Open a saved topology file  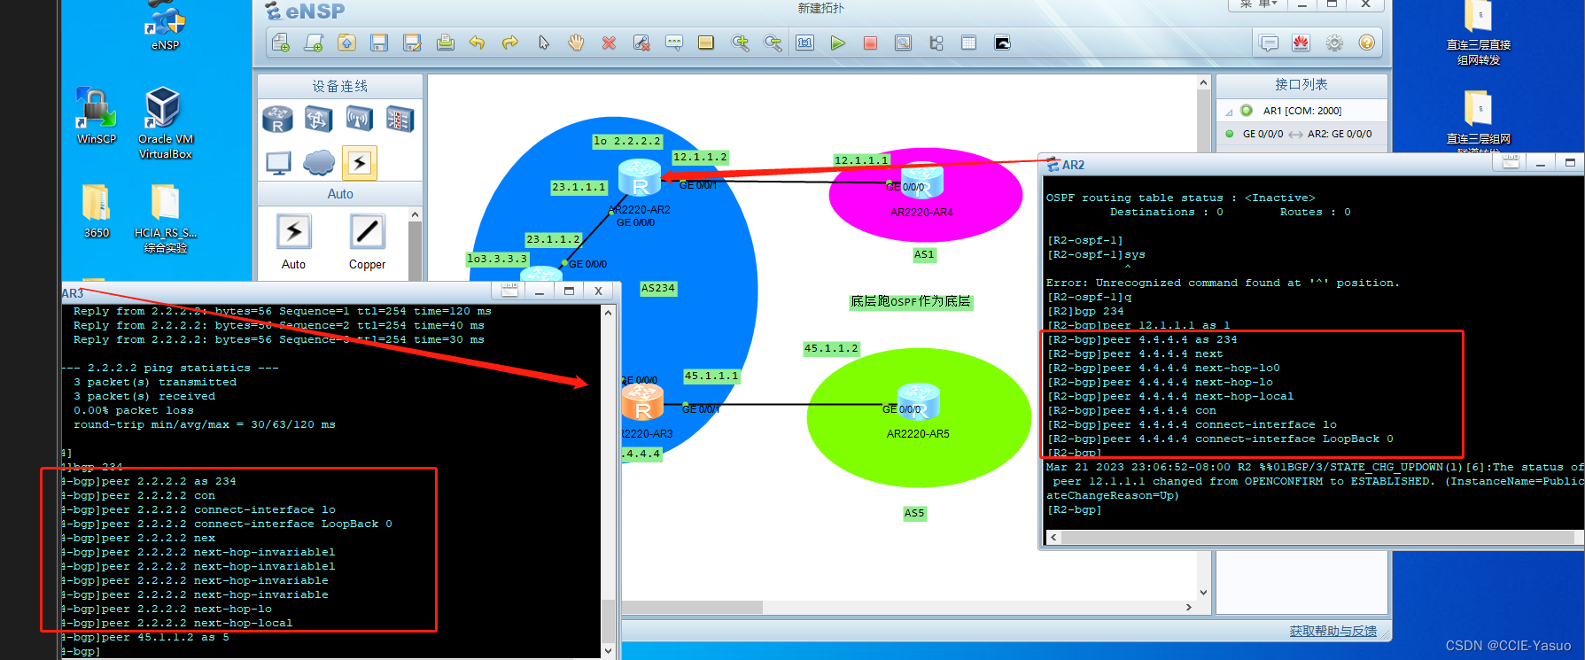click(346, 43)
